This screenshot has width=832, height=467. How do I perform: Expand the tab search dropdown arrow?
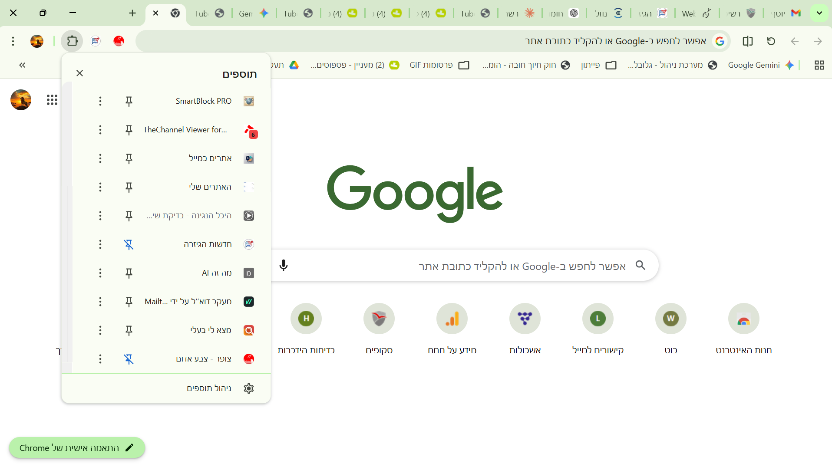(820, 13)
